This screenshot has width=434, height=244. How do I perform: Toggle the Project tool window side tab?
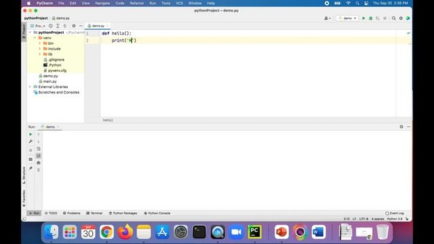pos(24,32)
